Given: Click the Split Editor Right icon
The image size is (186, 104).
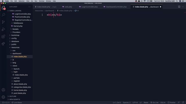Looking at the screenshot, I should (x=179, y=7).
